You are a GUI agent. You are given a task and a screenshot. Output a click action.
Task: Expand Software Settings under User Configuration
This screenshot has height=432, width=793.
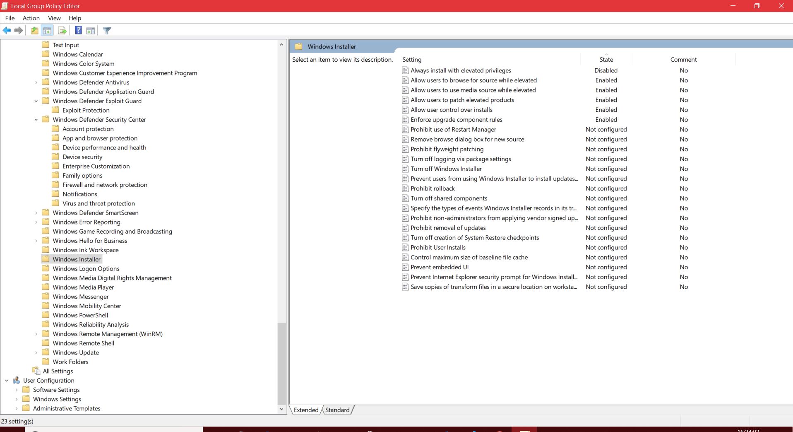(17, 390)
